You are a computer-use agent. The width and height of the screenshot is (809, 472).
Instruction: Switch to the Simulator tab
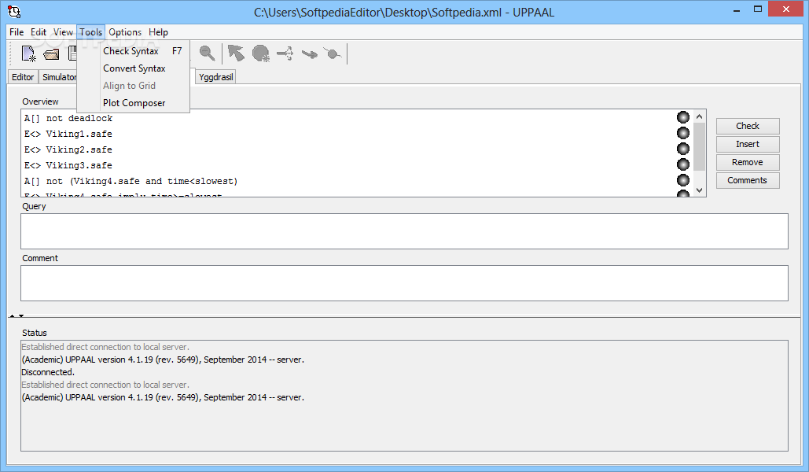coord(58,77)
